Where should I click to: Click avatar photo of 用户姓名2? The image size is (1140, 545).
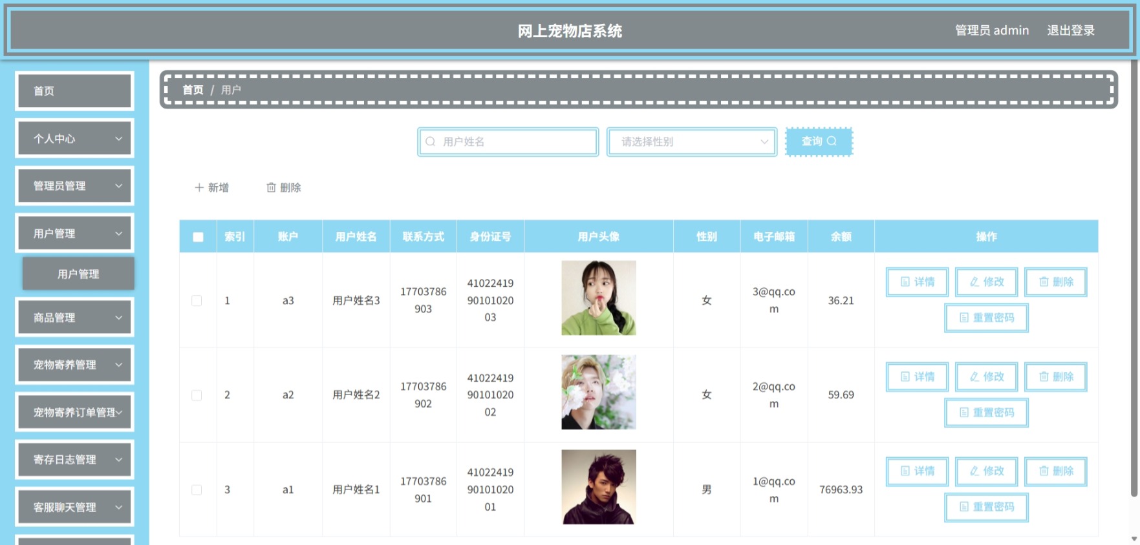click(599, 392)
